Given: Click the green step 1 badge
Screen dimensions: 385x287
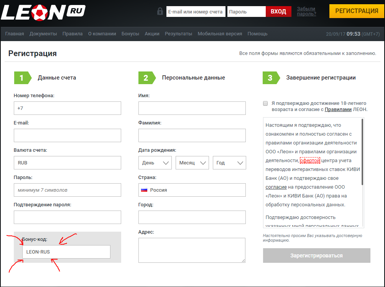Looking at the screenshot, I should coord(23,78).
